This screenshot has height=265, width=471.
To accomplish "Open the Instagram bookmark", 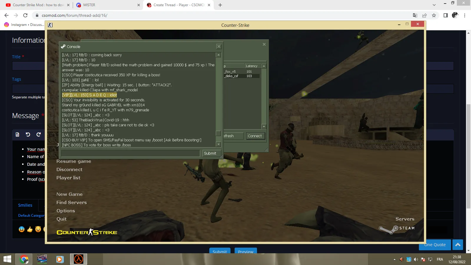I will point(24,25).
